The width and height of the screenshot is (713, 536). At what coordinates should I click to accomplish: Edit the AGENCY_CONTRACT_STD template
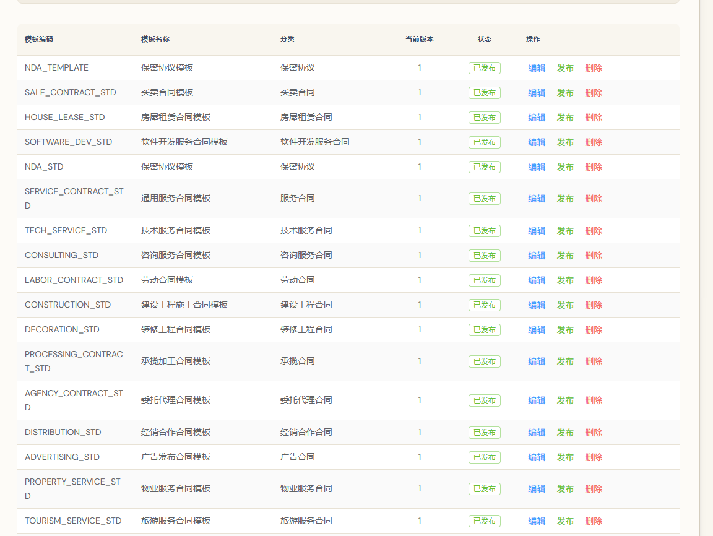pyautogui.click(x=537, y=400)
